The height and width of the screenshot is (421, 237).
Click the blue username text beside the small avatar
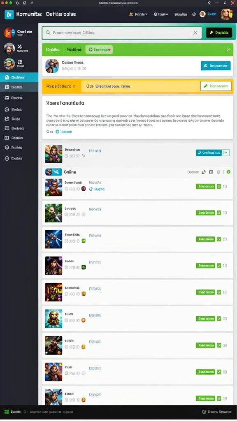[212, 14]
